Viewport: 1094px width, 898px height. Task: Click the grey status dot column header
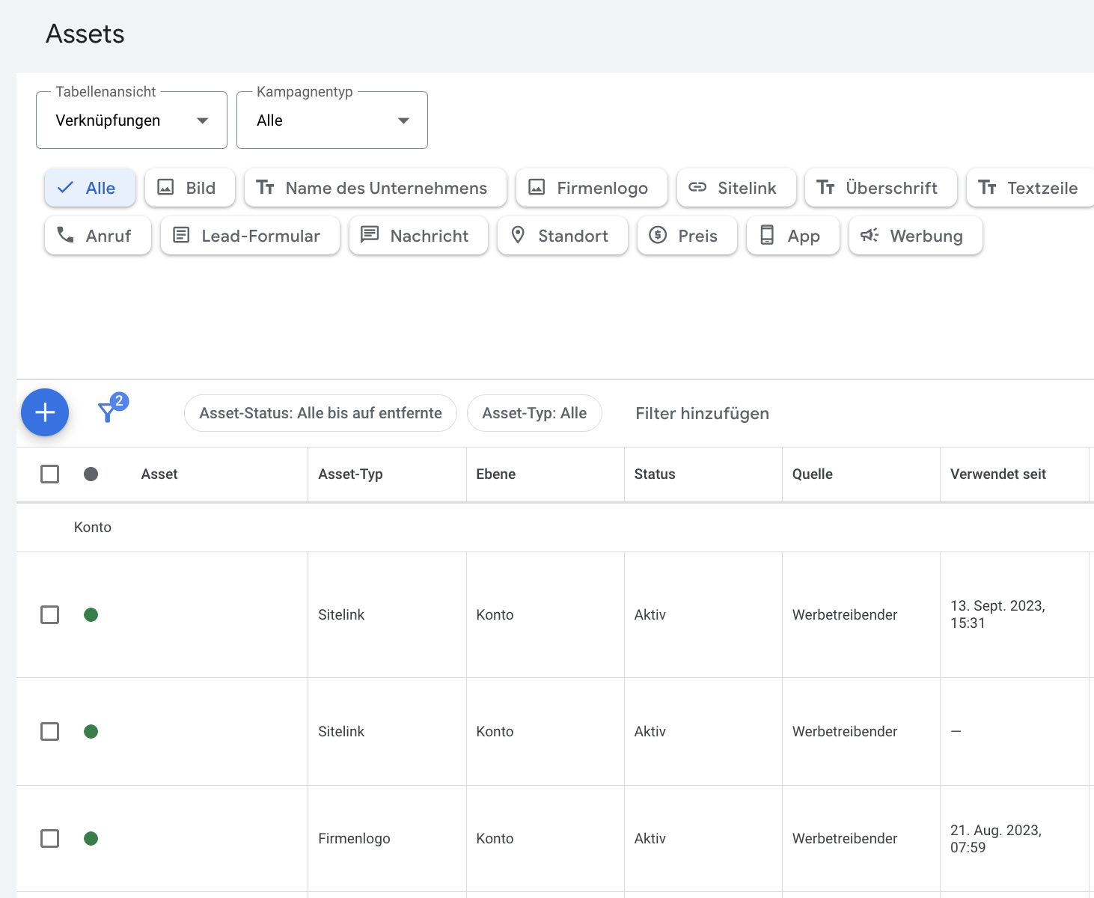tap(91, 474)
